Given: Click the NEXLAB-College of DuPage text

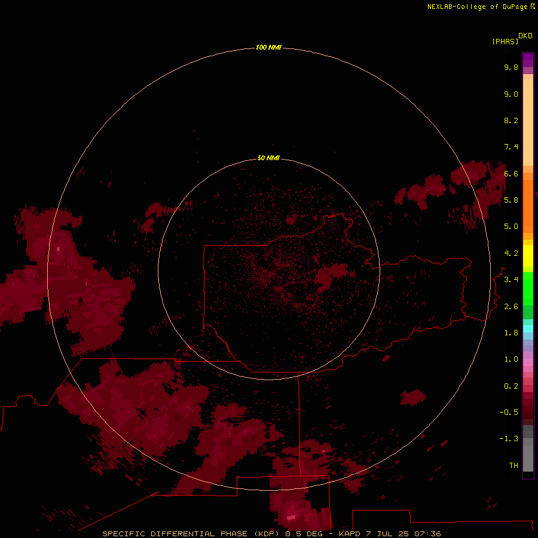Looking at the screenshot, I should tap(477, 7).
